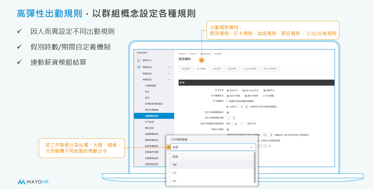Switch to the 加班規則 tab
The width and height of the screenshot is (374, 189).
tap(216, 69)
